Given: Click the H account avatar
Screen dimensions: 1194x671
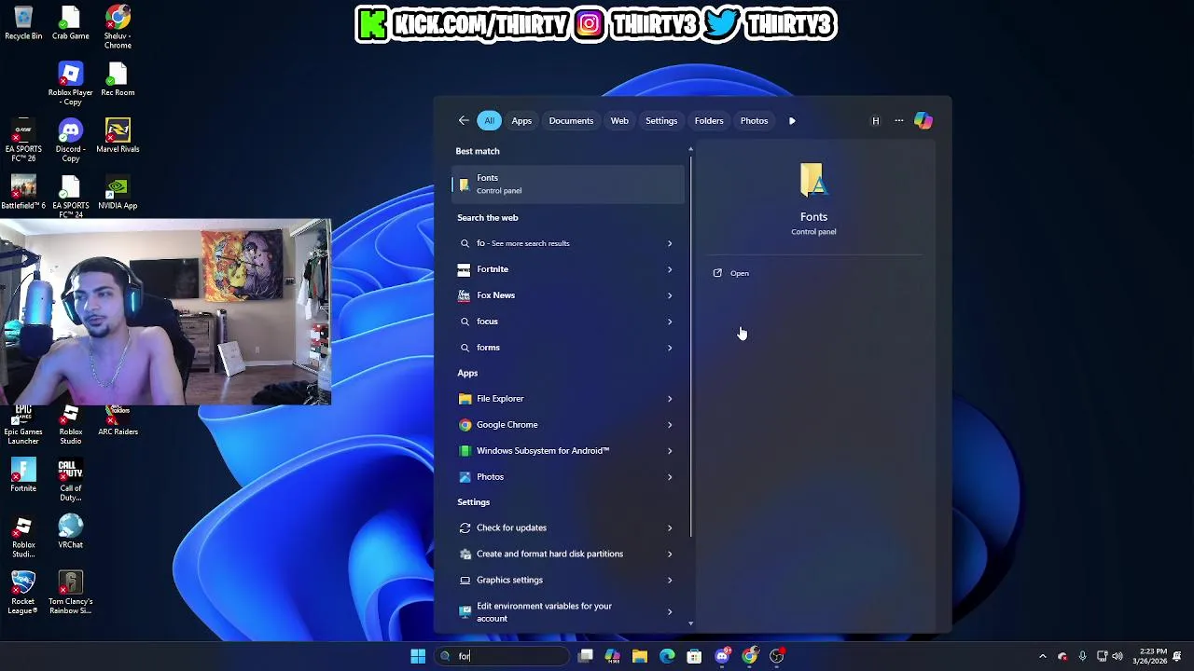Looking at the screenshot, I should pyautogui.click(x=875, y=120).
